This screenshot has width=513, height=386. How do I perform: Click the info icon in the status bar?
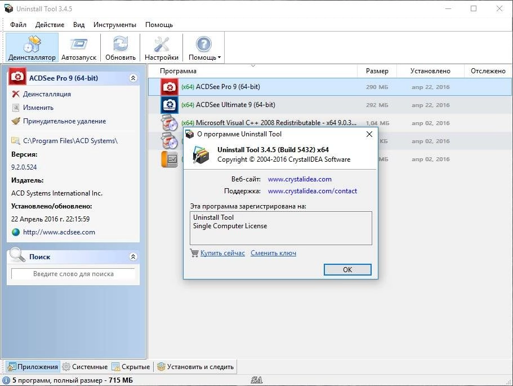[x=6, y=380]
